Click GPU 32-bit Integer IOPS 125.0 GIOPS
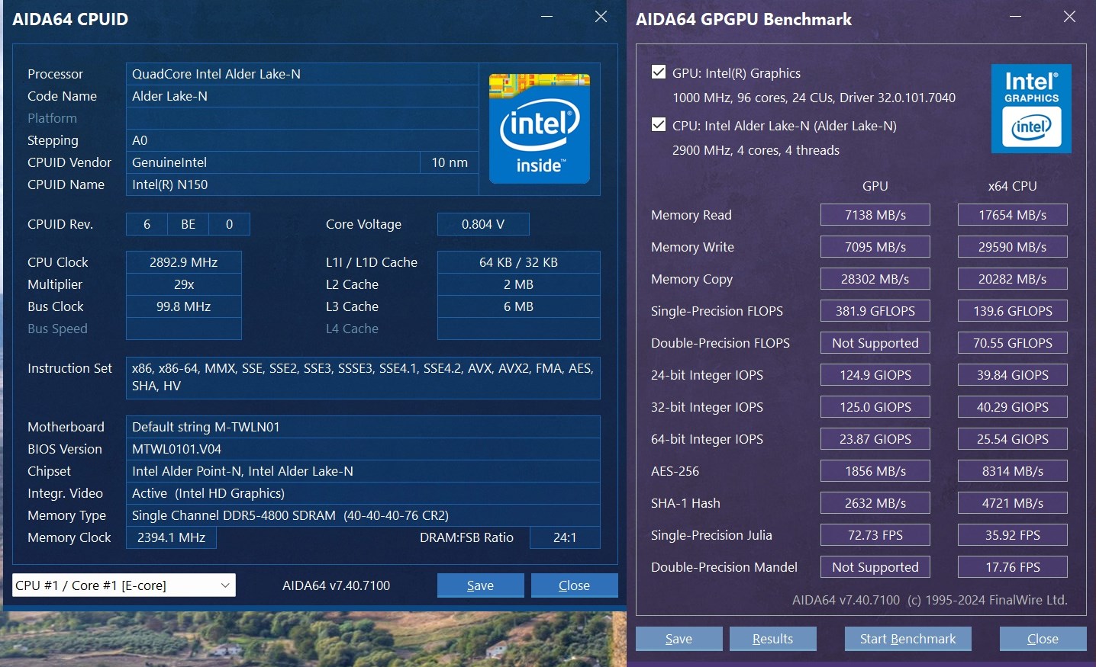Viewport: 1096px width, 667px height. tap(875, 407)
